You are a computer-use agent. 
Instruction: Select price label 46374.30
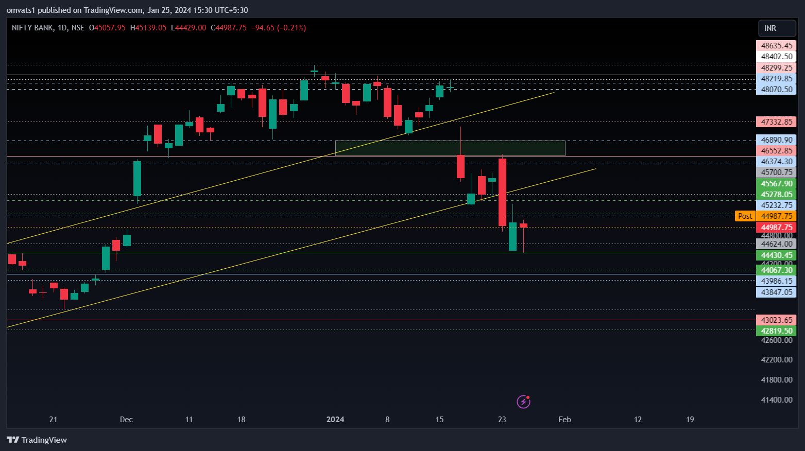776,162
